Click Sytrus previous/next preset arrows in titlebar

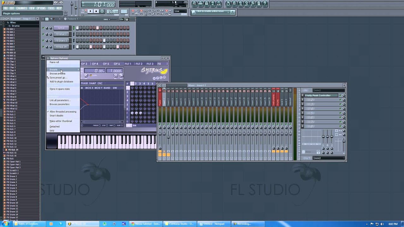point(163,58)
